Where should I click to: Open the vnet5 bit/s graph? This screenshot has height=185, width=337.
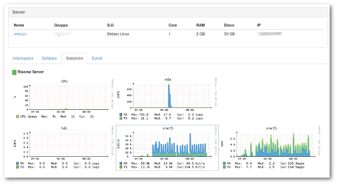pyautogui.click(x=167, y=147)
